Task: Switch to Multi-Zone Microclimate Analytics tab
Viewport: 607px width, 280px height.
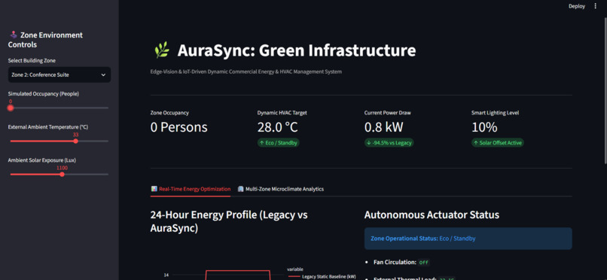Action: (280, 189)
